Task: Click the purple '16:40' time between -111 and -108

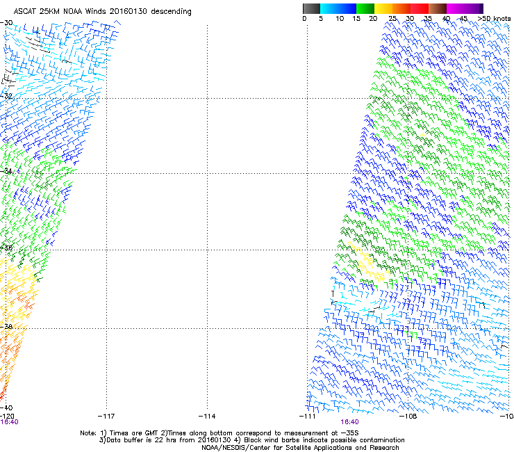Action: (349, 422)
